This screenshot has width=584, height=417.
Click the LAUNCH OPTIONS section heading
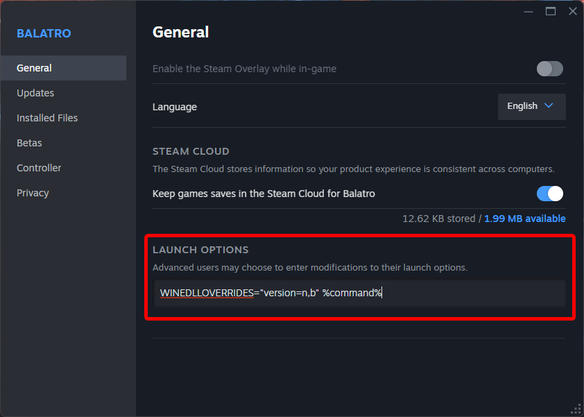[x=200, y=250]
